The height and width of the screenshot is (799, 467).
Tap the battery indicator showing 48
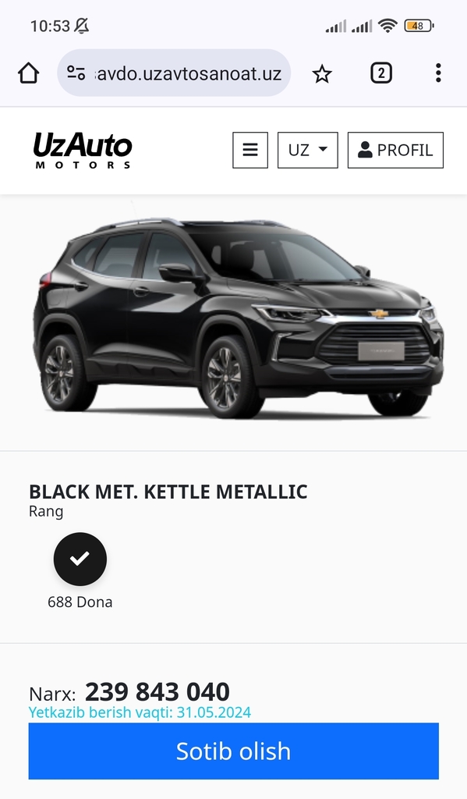click(419, 26)
